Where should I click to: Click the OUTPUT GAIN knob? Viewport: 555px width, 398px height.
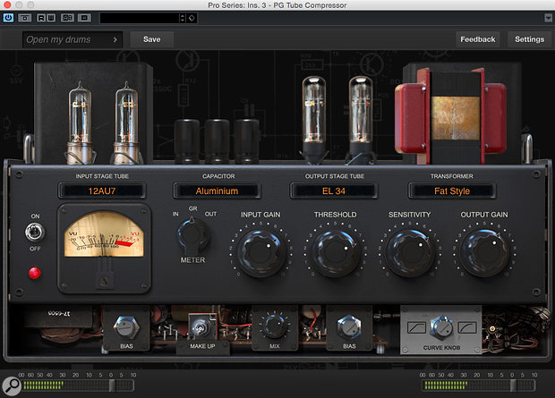point(484,252)
